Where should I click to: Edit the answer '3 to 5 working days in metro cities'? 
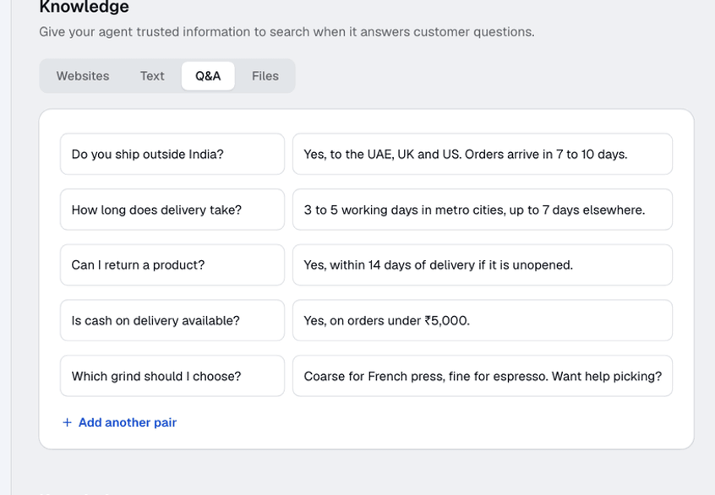tap(483, 209)
